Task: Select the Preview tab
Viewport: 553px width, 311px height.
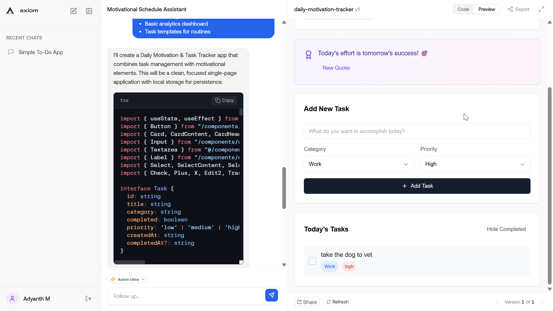Action: [x=487, y=9]
